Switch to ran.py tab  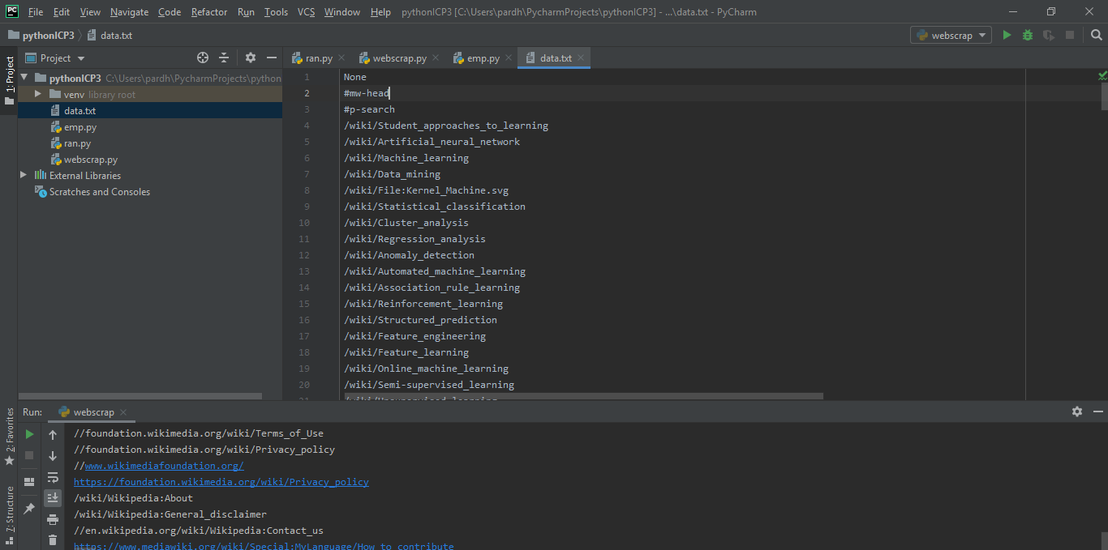319,58
